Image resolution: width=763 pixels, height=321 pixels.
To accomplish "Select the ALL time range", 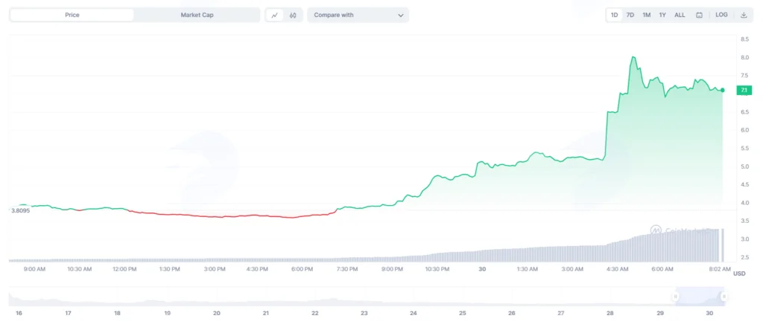I will click(x=680, y=15).
